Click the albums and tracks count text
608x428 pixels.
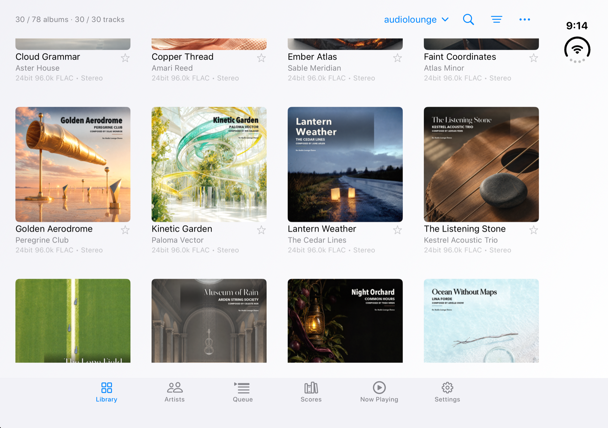[70, 20]
